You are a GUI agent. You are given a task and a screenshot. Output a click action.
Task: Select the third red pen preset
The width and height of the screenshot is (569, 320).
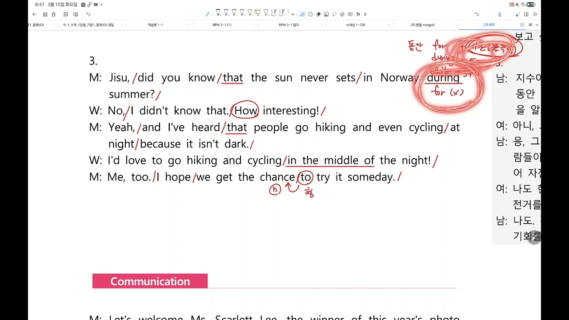[x=234, y=12]
